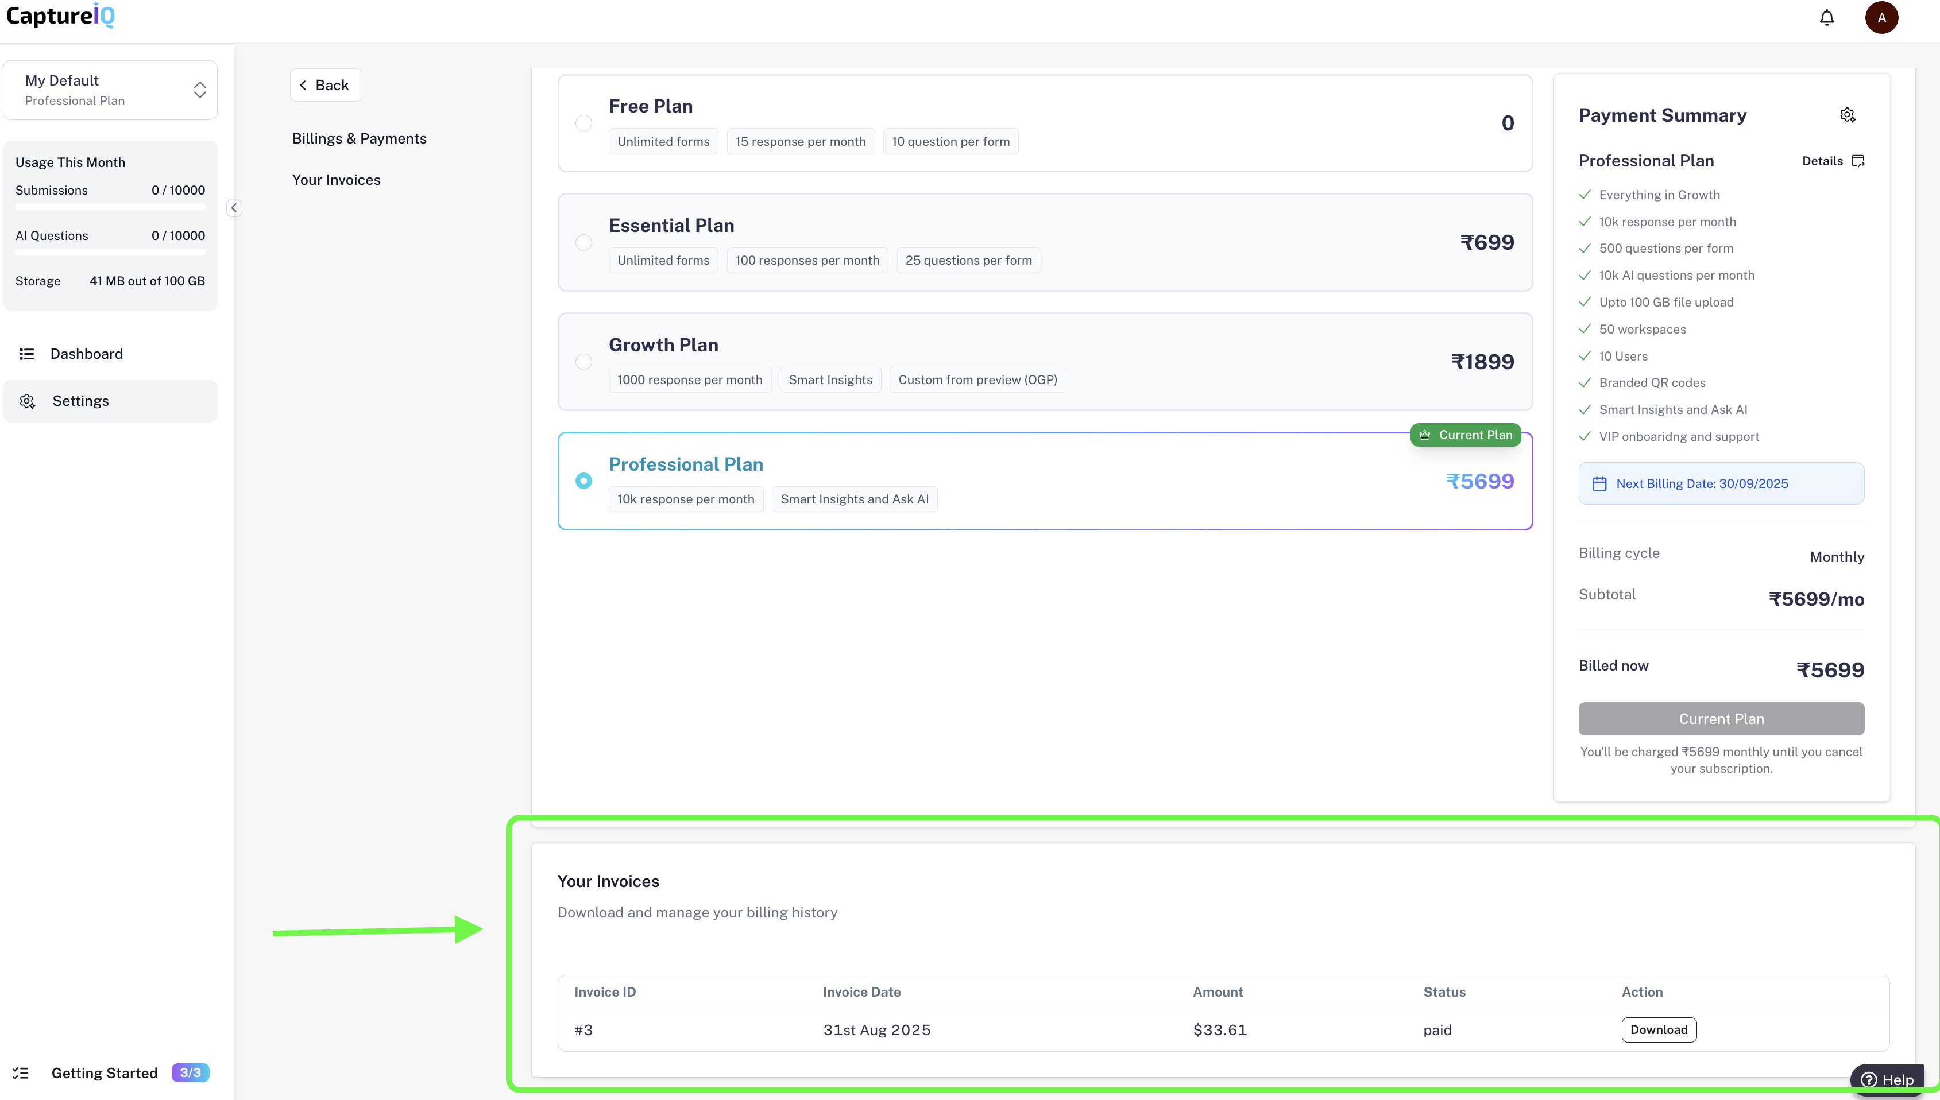Open the user avatar profile menu
Viewport: 1940px width, 1100px height.
1881,17
